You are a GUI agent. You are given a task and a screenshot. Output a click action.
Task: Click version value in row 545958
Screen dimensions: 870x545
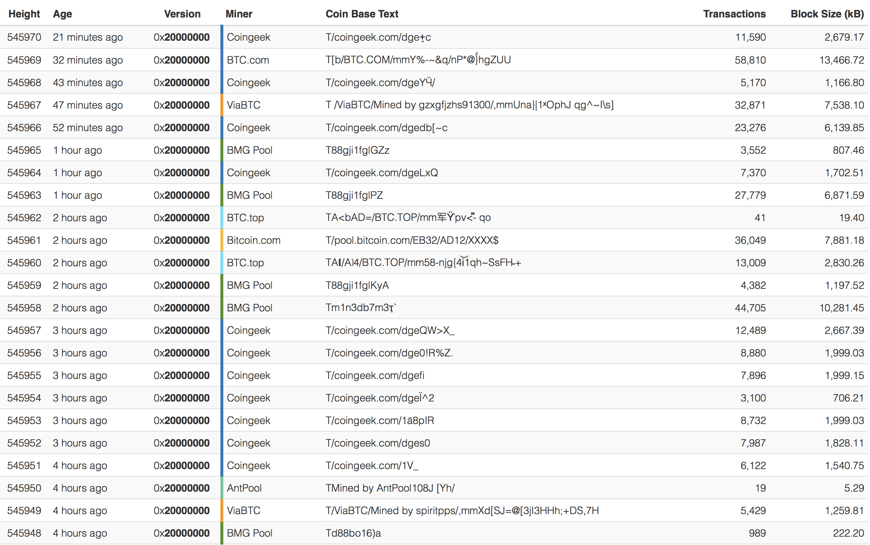pyautogui.click(x=182, y=308)
